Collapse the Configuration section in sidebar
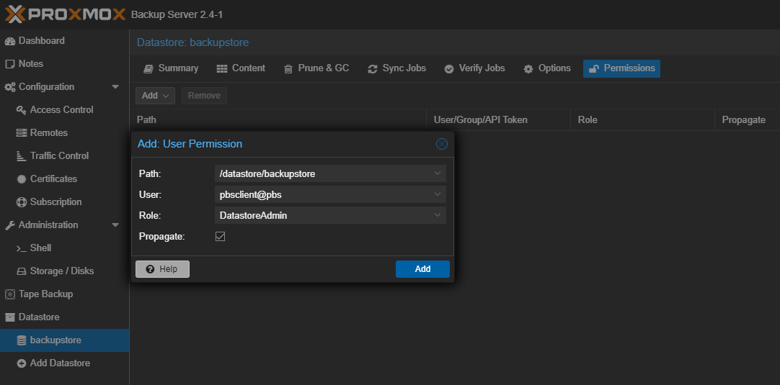Image resolution: width=780 pixels, height=385 pixels. 115,87
